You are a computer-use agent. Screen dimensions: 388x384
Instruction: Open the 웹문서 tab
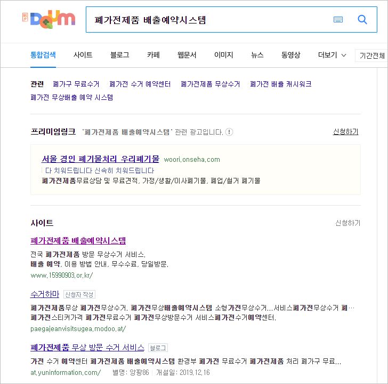pyautogui.click(x=187, y=55)
